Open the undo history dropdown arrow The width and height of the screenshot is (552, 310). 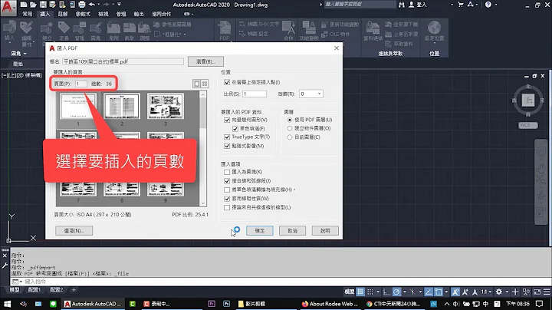pyautogui.click(x=99, y=5)
